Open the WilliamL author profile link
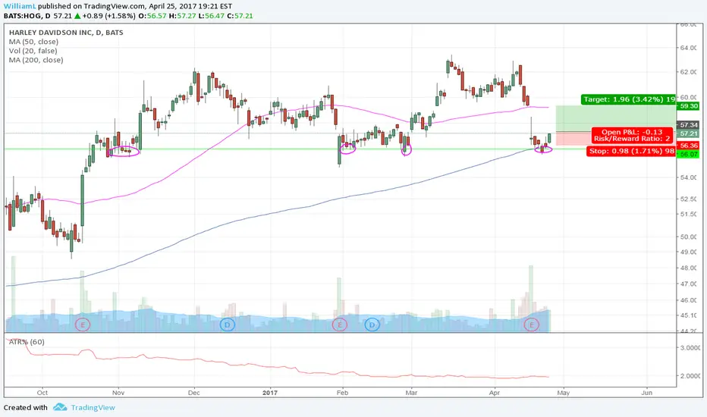The width and height of the screenshot is (707, 417). tap(20, 6)
